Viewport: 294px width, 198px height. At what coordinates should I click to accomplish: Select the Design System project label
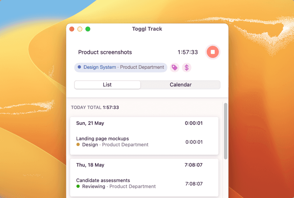pyautogui.click(x=100, y=67)
